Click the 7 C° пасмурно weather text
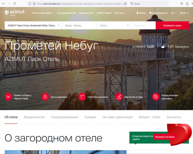 [178, 47]
